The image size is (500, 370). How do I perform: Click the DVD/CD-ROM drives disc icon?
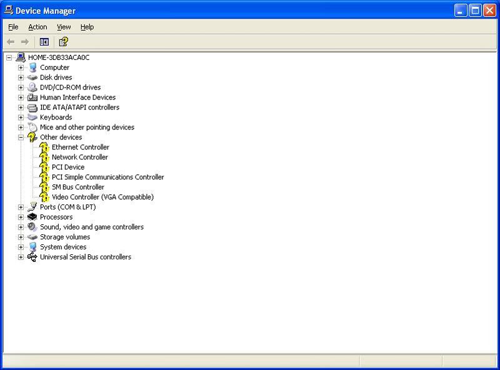tap(32, 87)
